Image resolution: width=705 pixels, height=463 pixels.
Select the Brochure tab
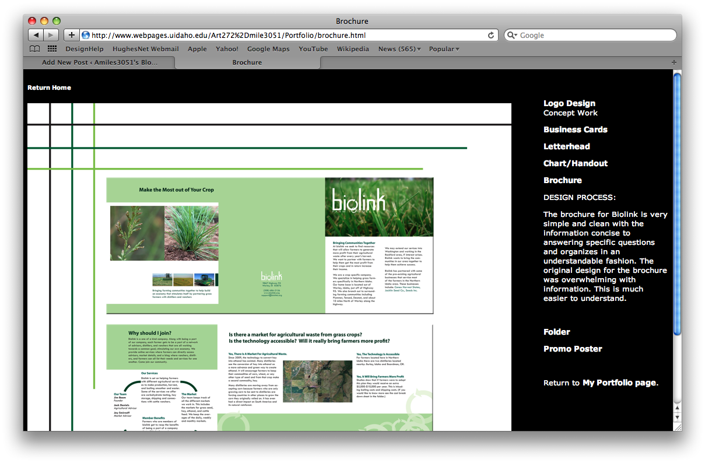coord(247,62)
